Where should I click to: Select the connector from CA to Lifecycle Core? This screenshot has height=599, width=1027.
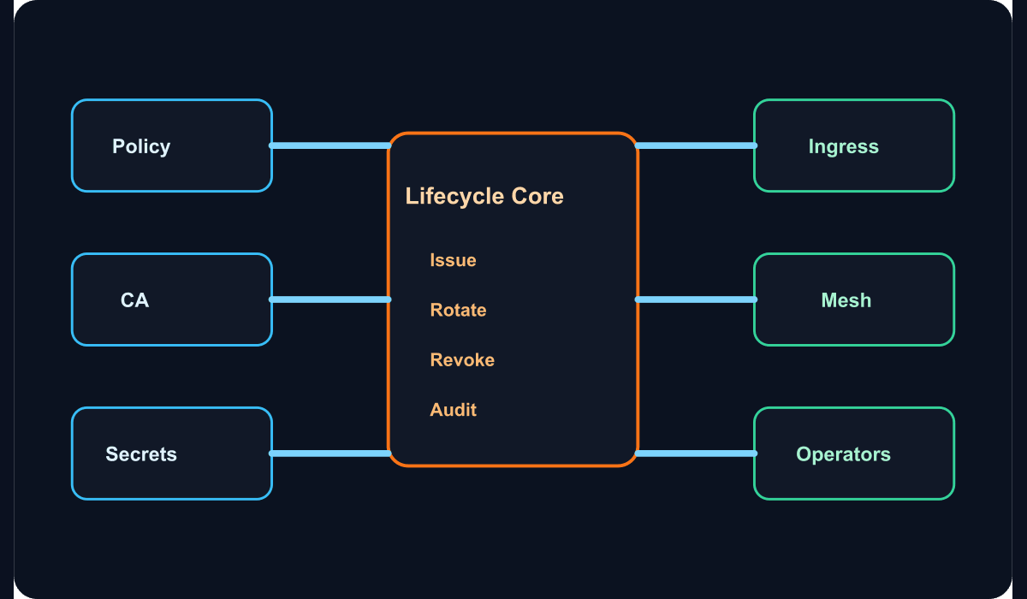pyautogui.click(x=330, y=299)
